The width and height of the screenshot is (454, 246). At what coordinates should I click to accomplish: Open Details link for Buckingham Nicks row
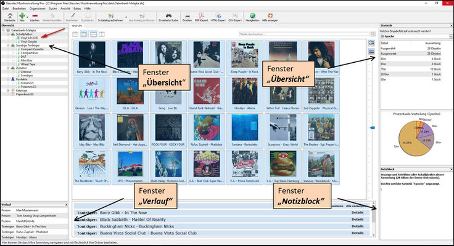point(357,226)
